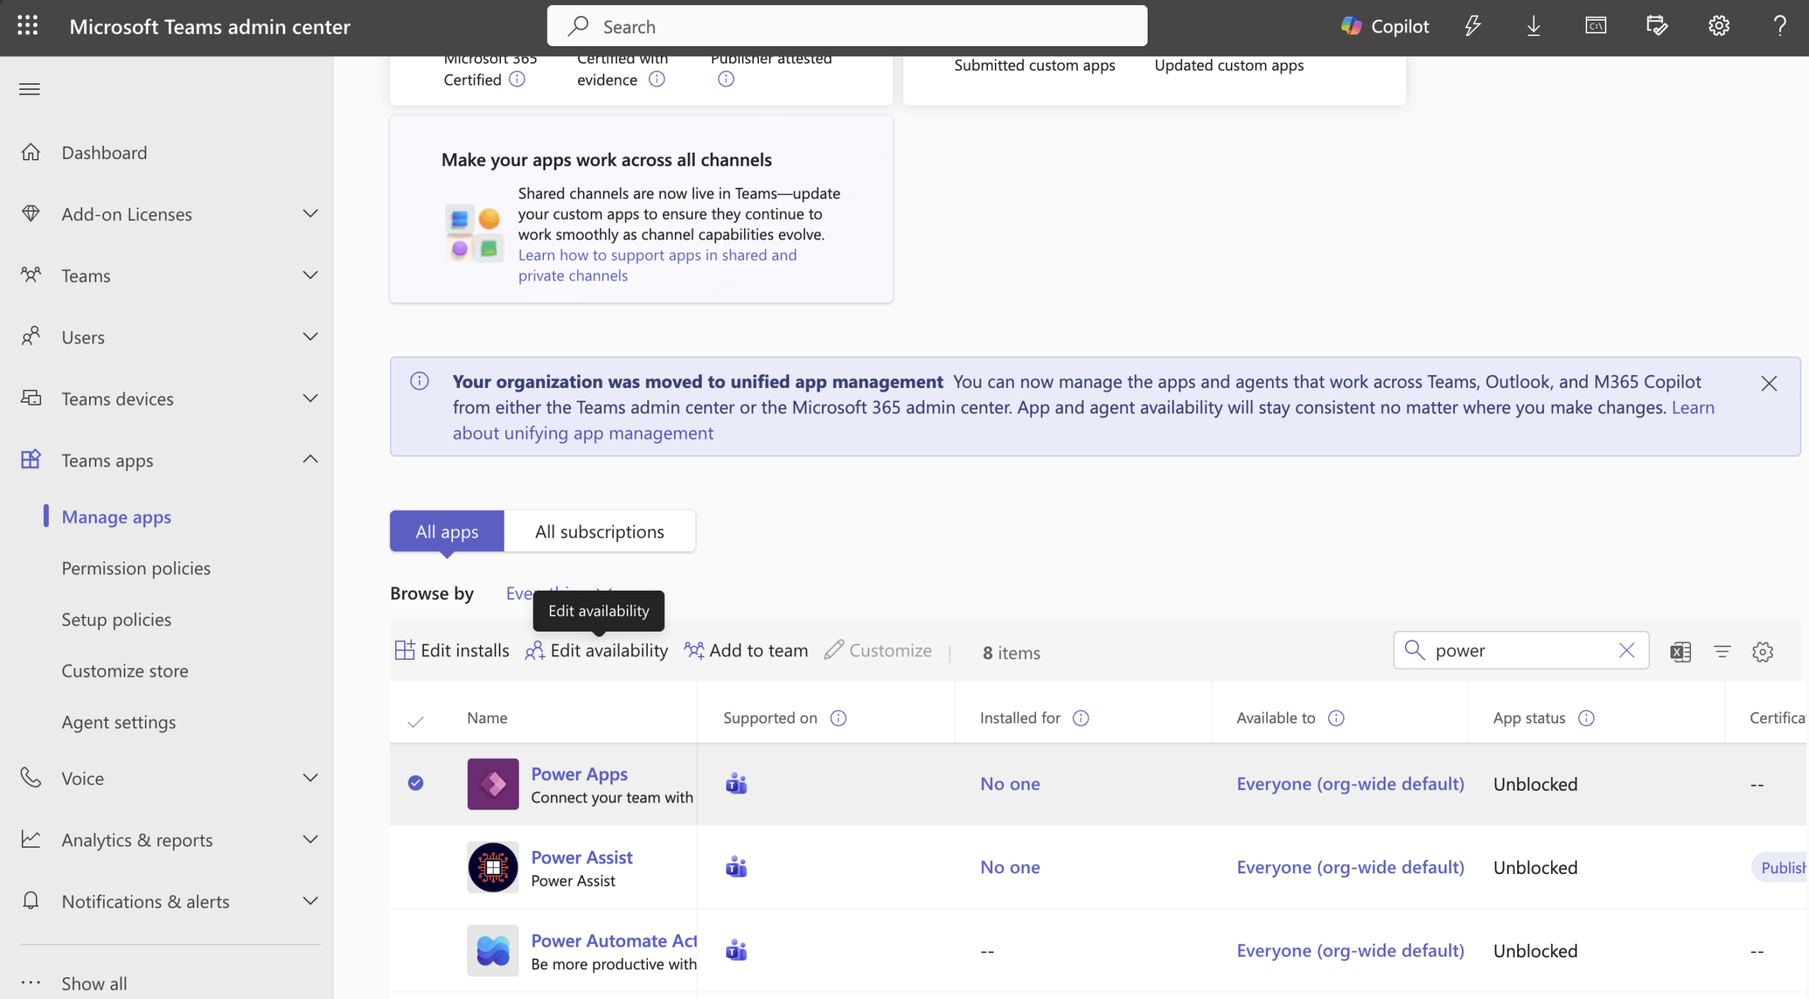The height and width of the screenshot is (999, 1809).
Task: Click Edit availability in the toolbar
Action: pyautogui.click(x=596, y=650)
